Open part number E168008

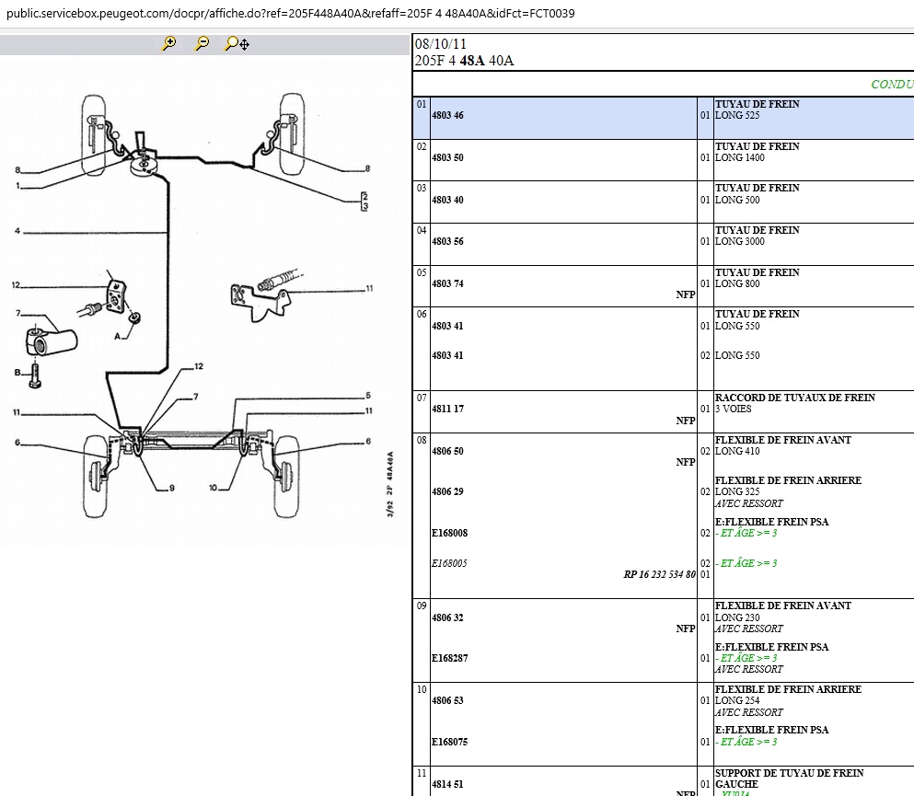pyautogui.click(x=449, y=534)
